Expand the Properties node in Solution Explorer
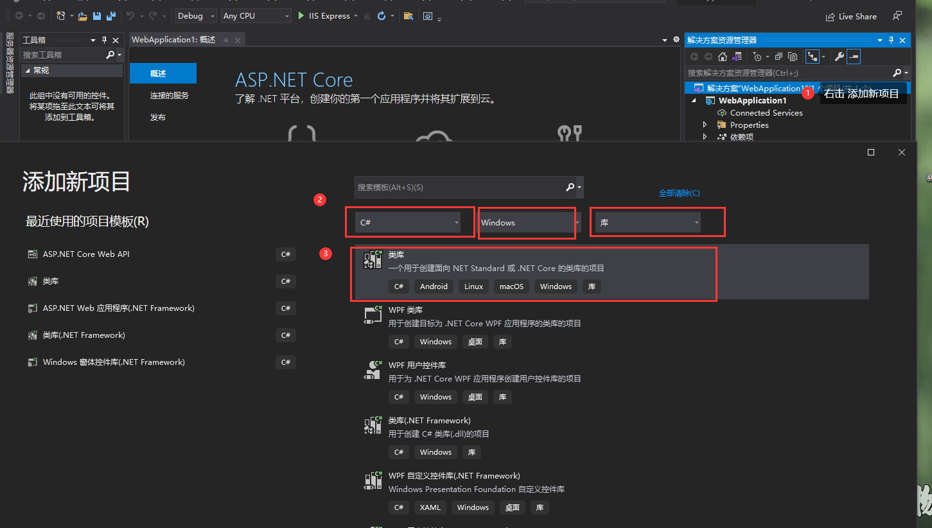The image size is (932, 528). click(705, 125)
